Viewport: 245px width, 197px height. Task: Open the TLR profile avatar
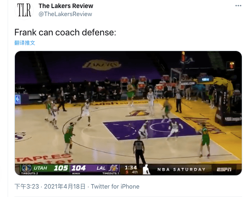(x=24, y=10)
